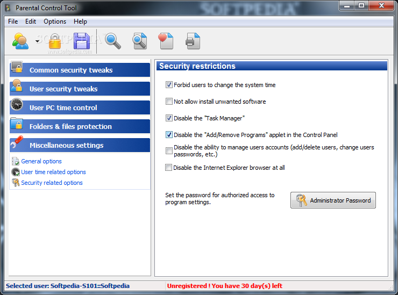The image size is (398, 295).
Task: Maximize the Parental Control Tool window
Action: [361, 5]
